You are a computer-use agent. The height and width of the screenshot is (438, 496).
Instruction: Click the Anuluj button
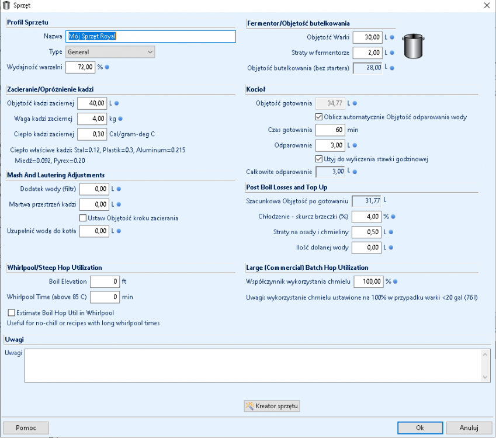(469, 427)
